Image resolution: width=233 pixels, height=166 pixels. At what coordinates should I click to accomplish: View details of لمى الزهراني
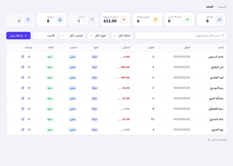(29, 67)
